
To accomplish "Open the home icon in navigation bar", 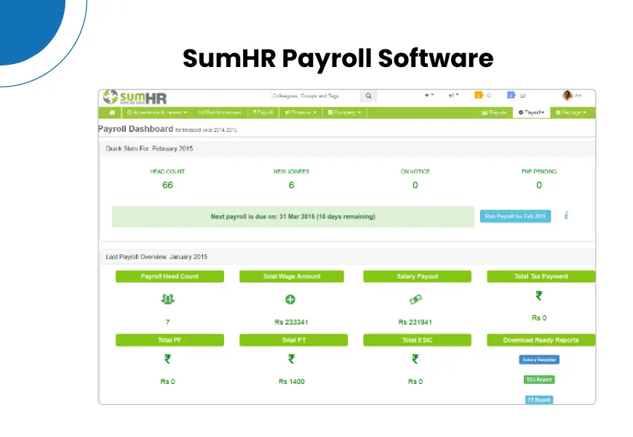I will (112, 112).
